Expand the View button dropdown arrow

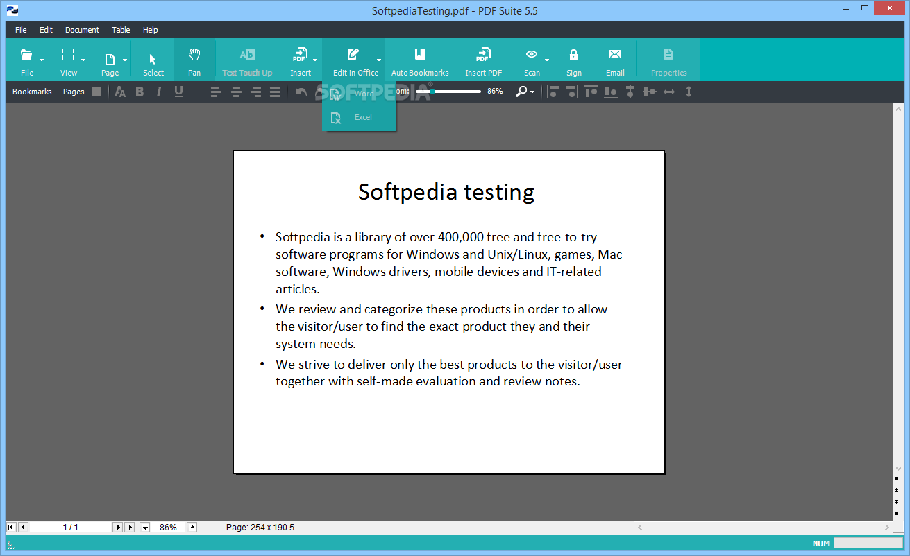[83, 60]
